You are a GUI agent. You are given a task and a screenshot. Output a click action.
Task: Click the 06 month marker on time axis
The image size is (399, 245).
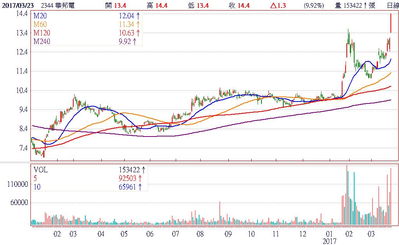[149, 234]
